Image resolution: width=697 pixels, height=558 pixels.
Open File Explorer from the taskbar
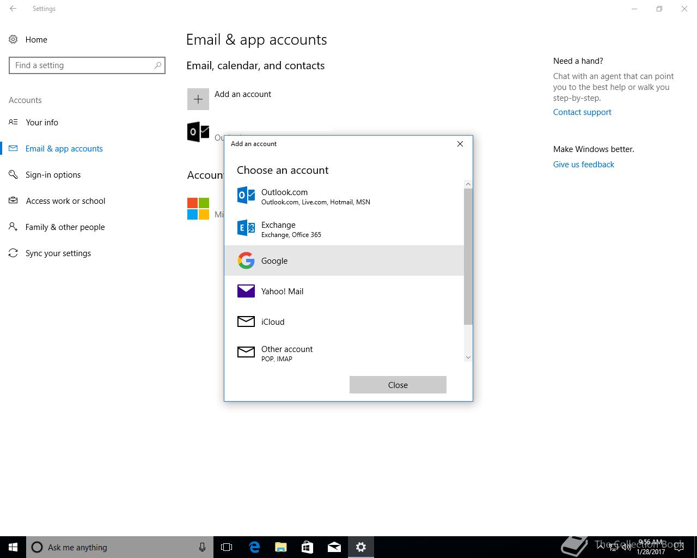[281, 547]
